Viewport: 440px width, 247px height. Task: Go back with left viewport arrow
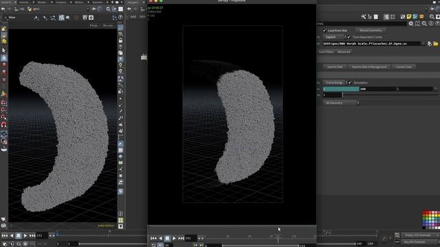pos(3,9)
